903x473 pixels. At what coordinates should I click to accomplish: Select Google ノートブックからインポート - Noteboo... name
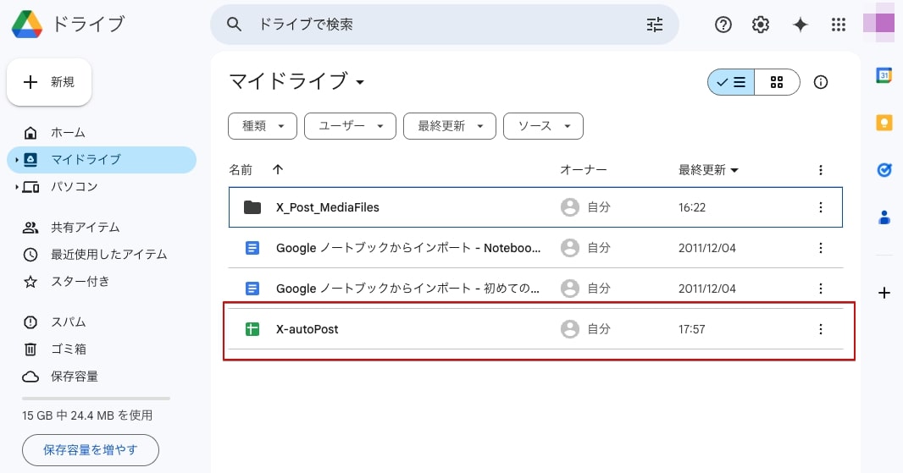point(408,248)
